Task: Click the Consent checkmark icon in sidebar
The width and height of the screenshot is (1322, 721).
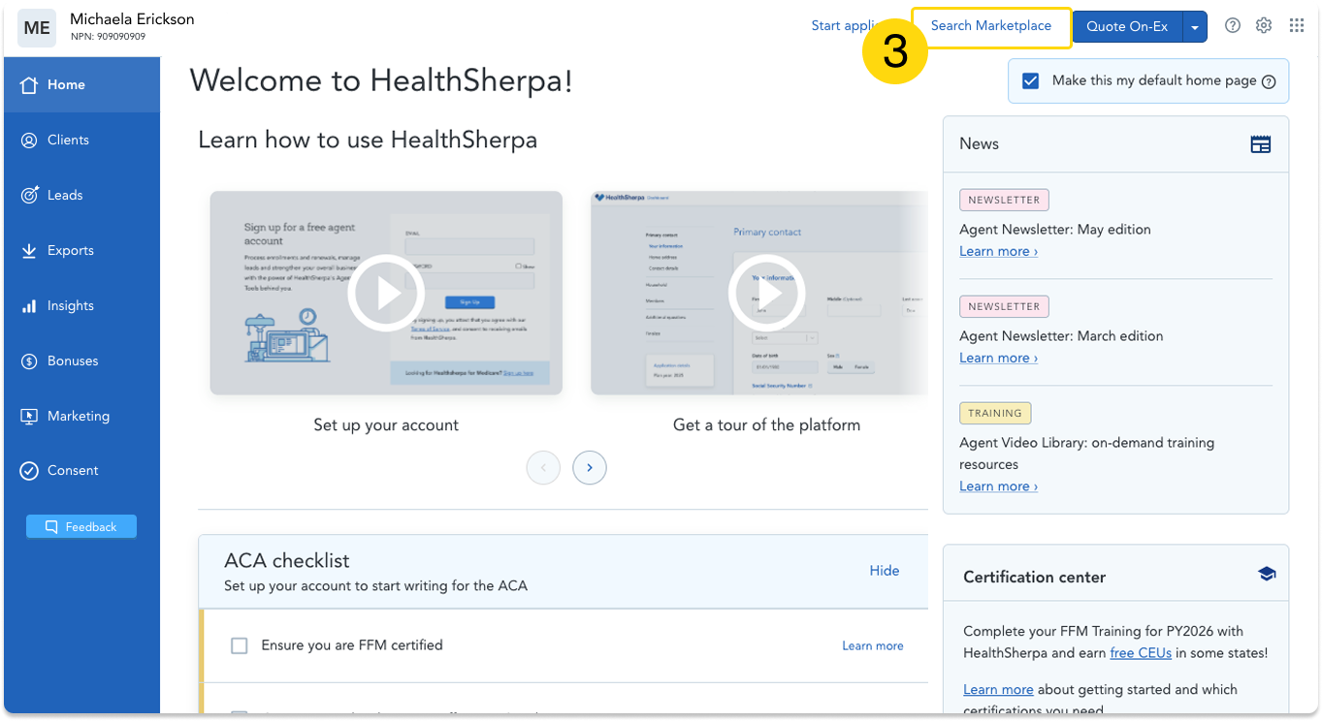Action: click(x=29, y=471)
